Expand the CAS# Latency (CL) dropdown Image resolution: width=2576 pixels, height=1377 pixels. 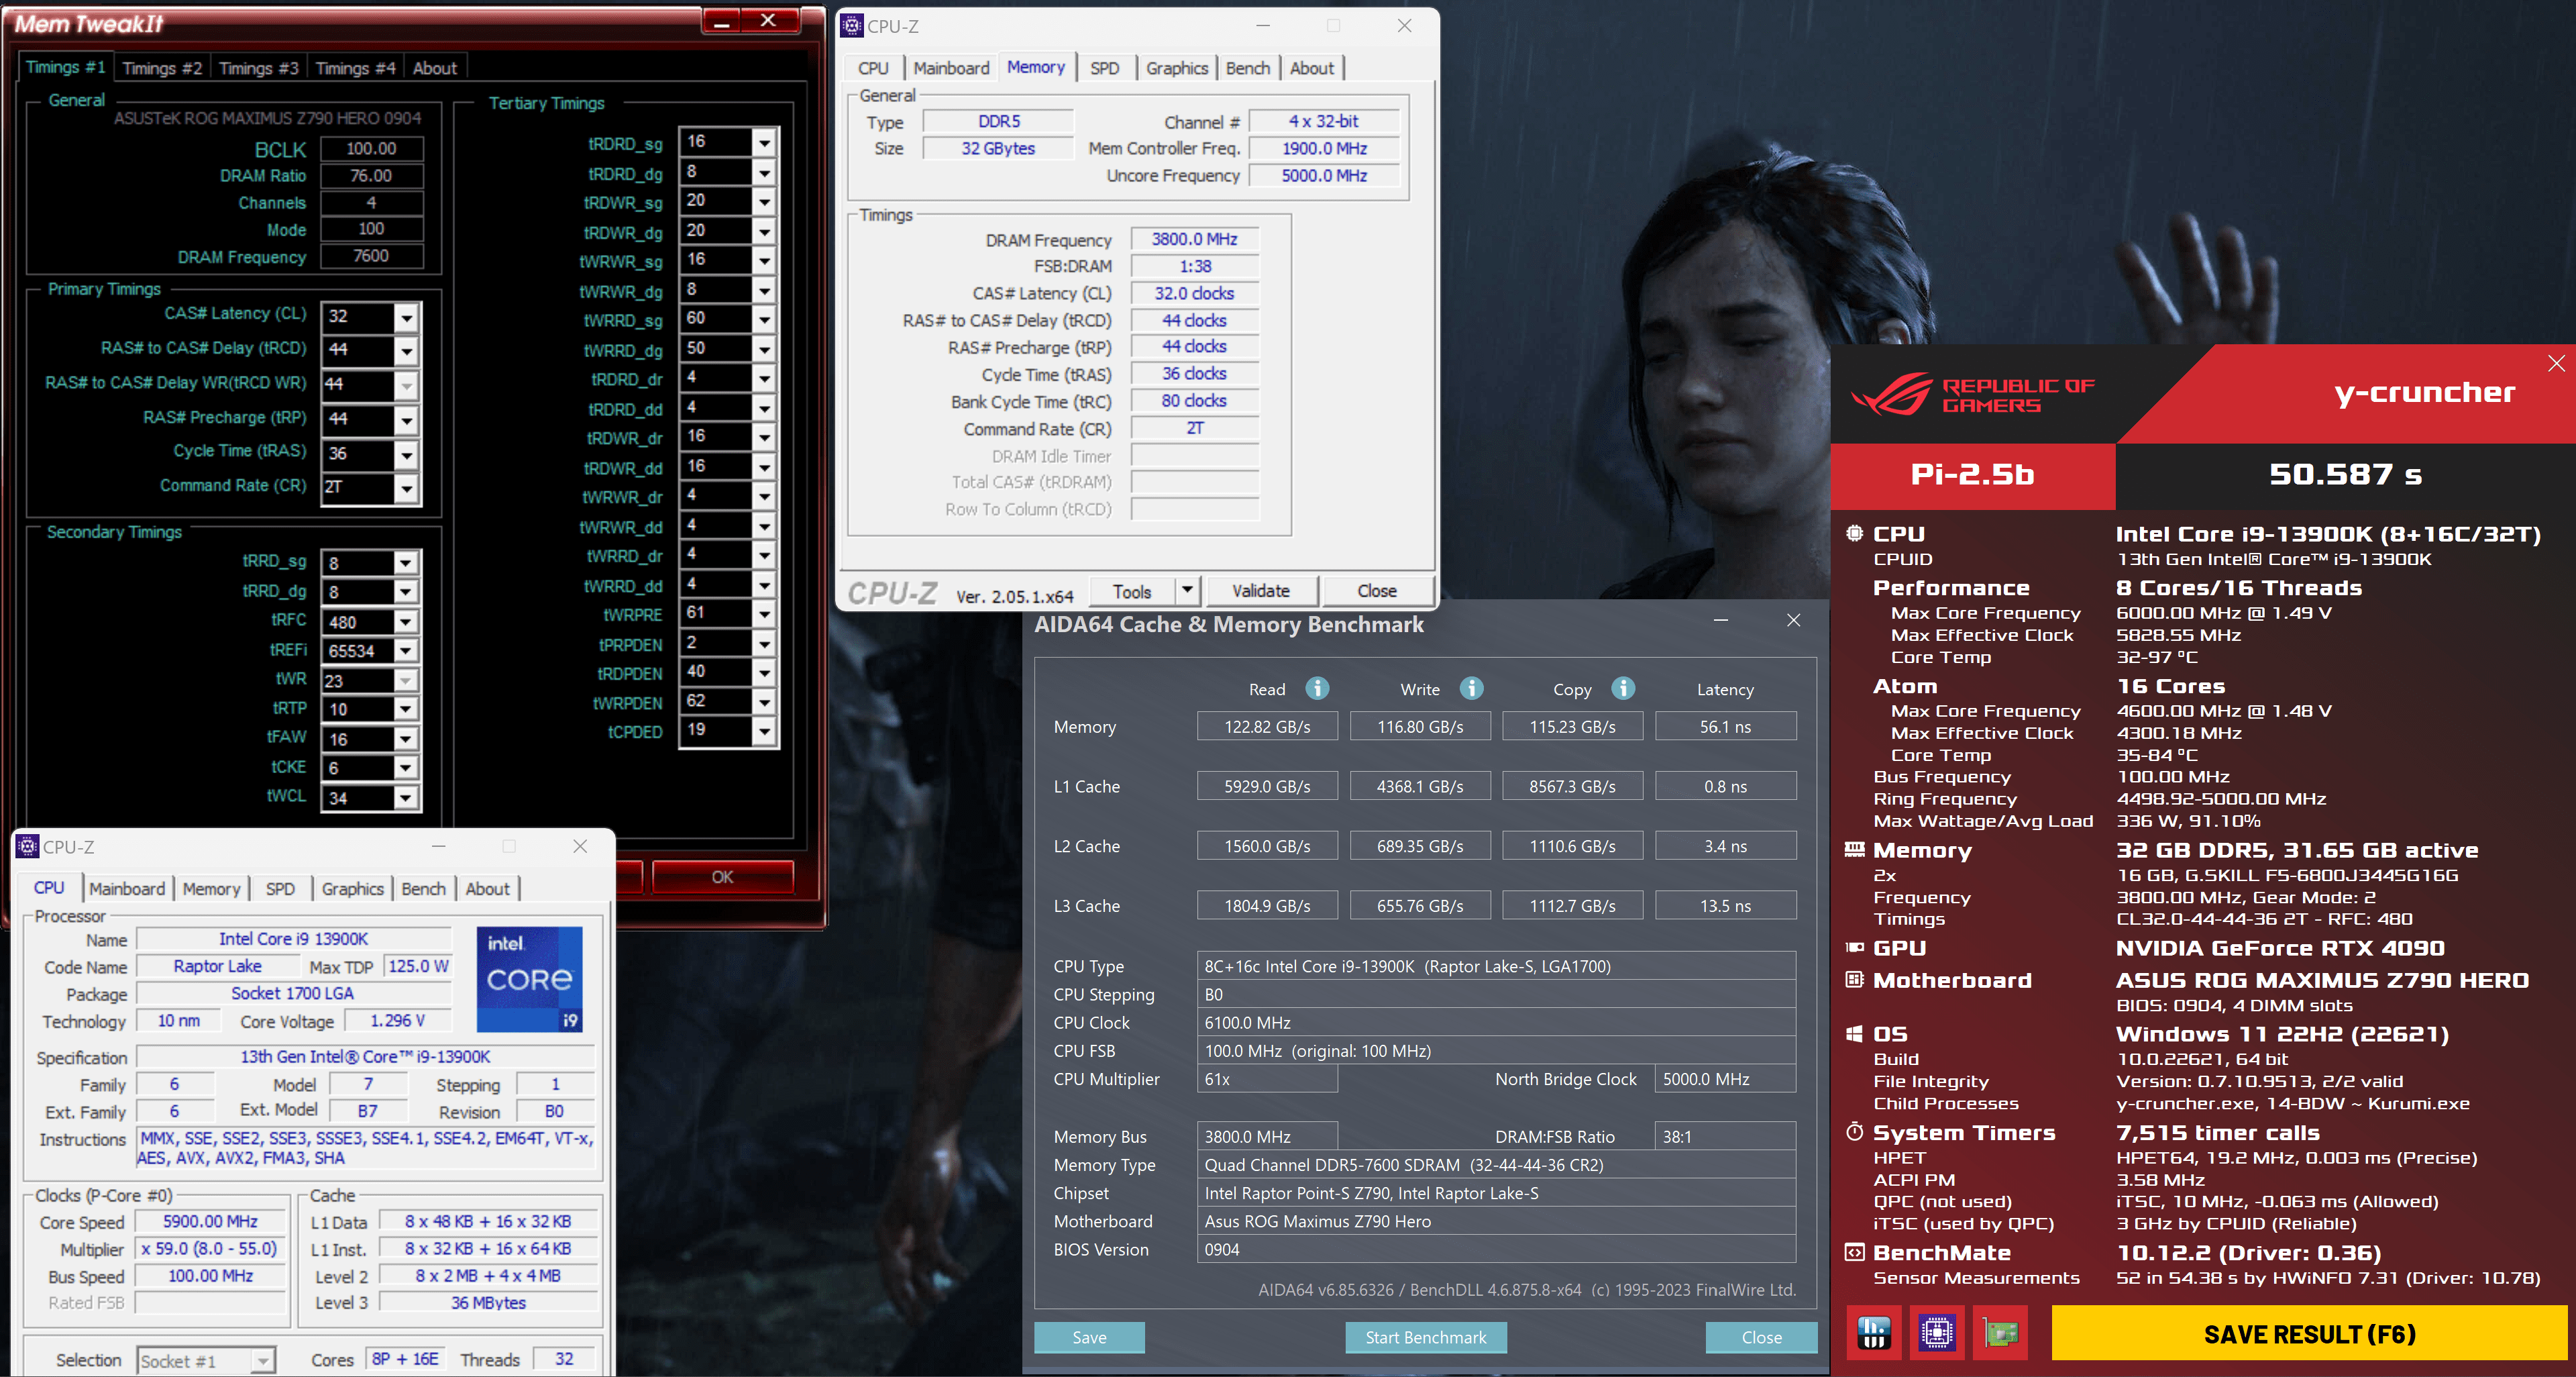(x=406, y=318)
